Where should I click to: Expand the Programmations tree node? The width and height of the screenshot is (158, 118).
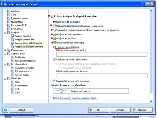5,50
